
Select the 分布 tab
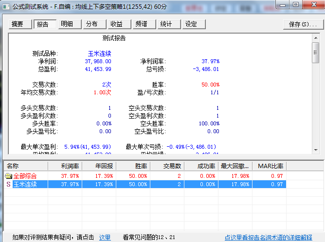coord(91,24)
